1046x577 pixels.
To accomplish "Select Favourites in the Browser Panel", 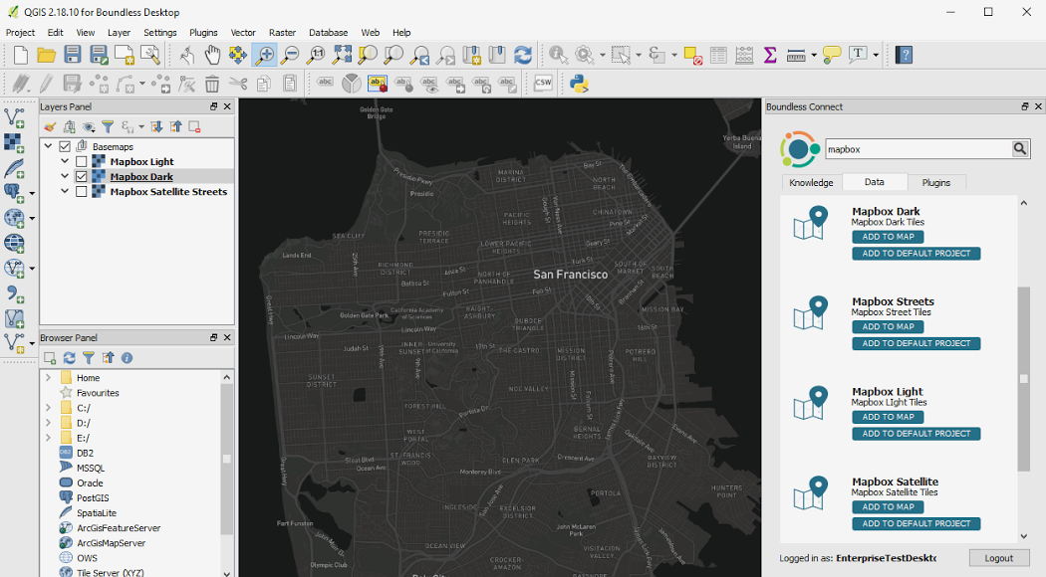I will 98,392.
